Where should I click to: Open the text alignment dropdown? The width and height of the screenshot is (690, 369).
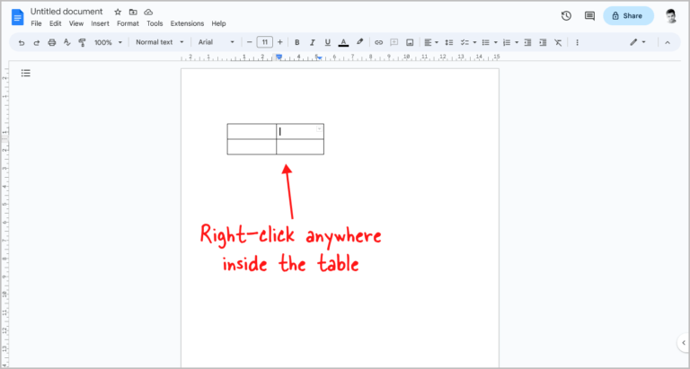point(431,43)
